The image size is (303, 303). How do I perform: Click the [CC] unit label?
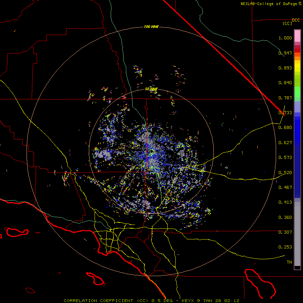point(287,23)
